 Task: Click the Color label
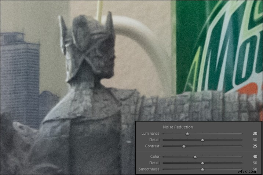pyautogui.click(x=155, y=156)
